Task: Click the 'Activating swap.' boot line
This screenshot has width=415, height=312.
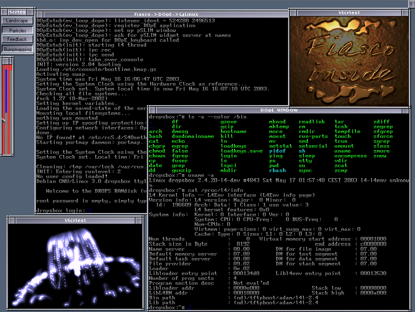Action: pos(62,74)
